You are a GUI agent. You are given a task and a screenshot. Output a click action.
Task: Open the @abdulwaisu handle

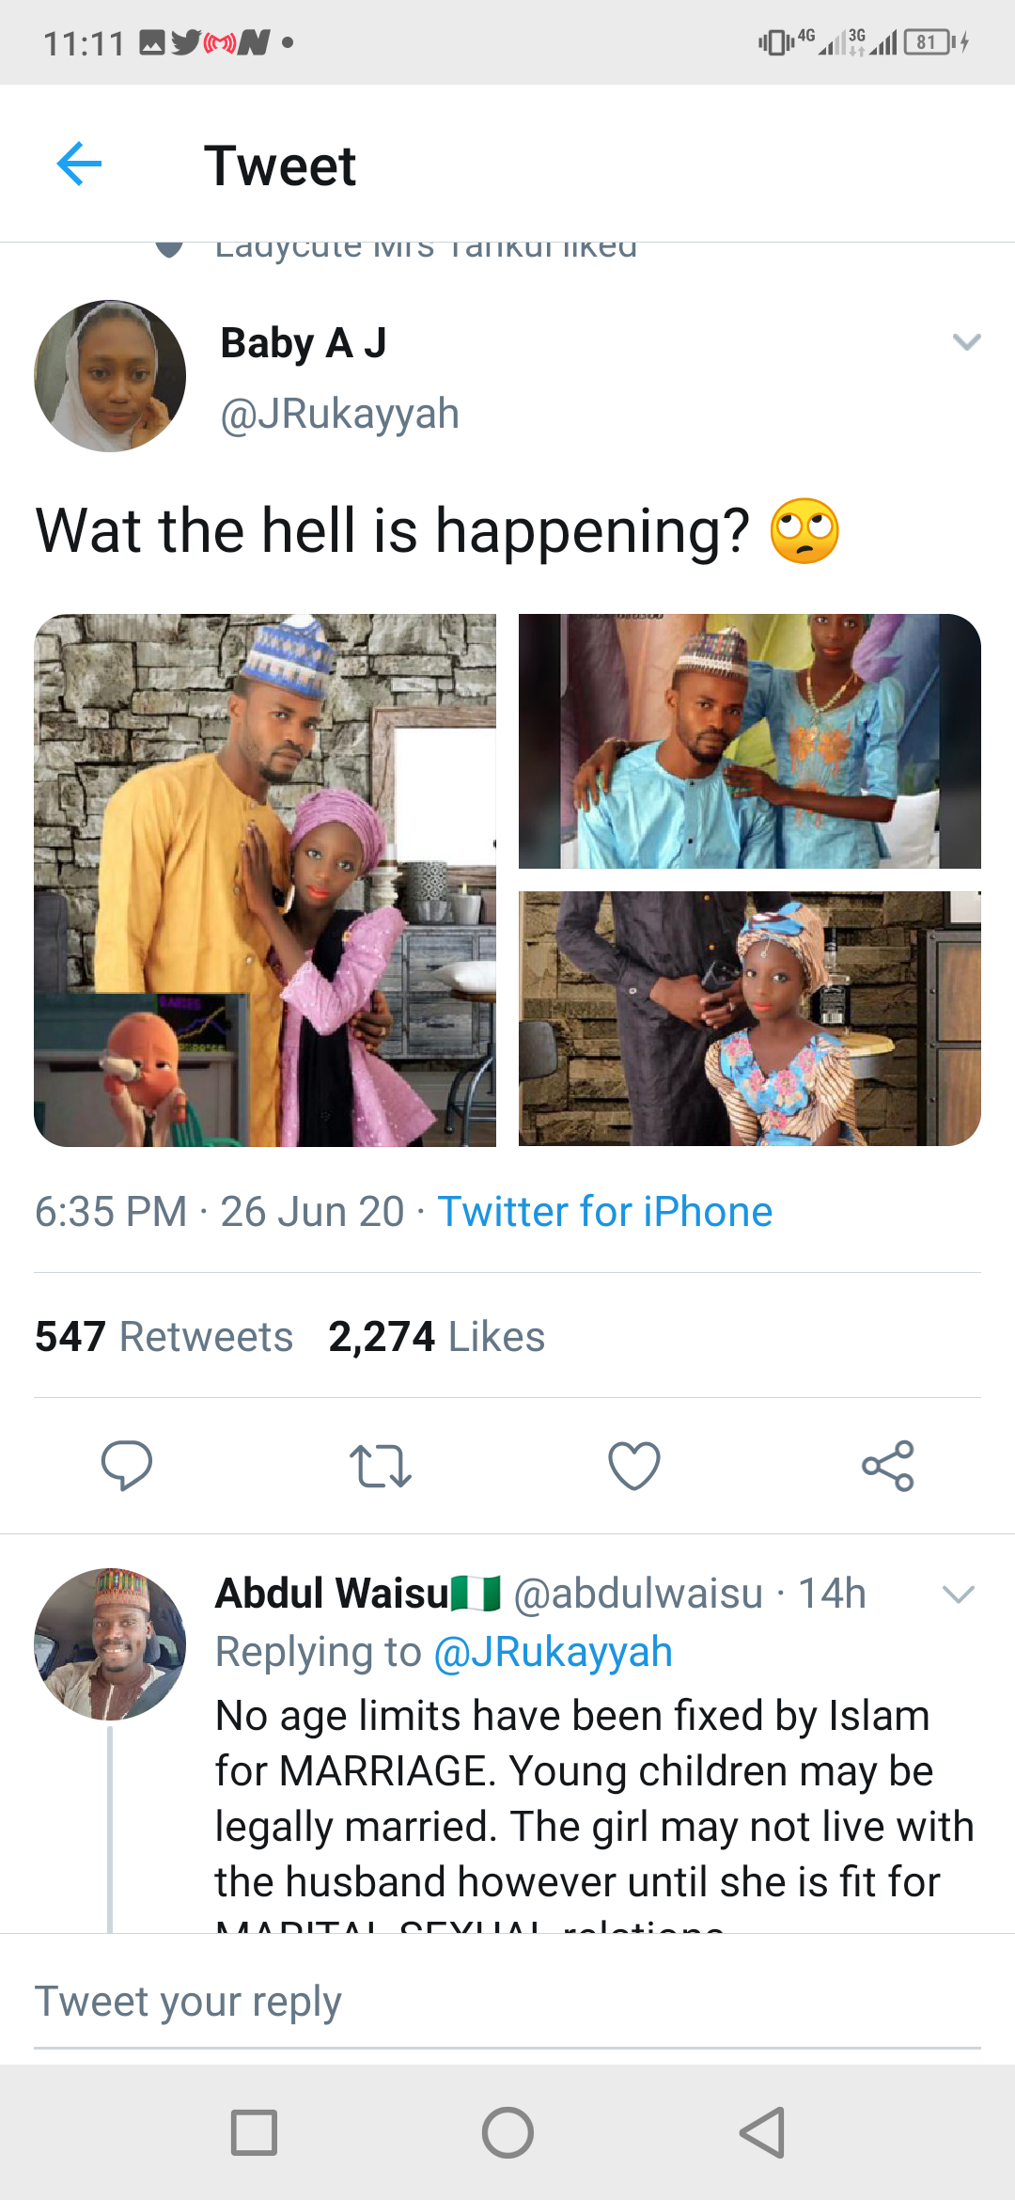coord(638,1594)
